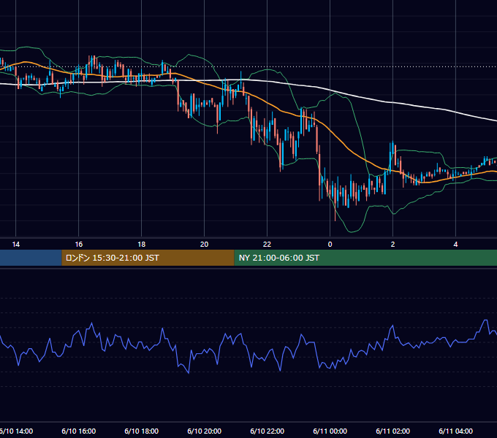Click the 6/11 00:00 date label
This screenshot has height=438, width=497.
pos(330,431)
